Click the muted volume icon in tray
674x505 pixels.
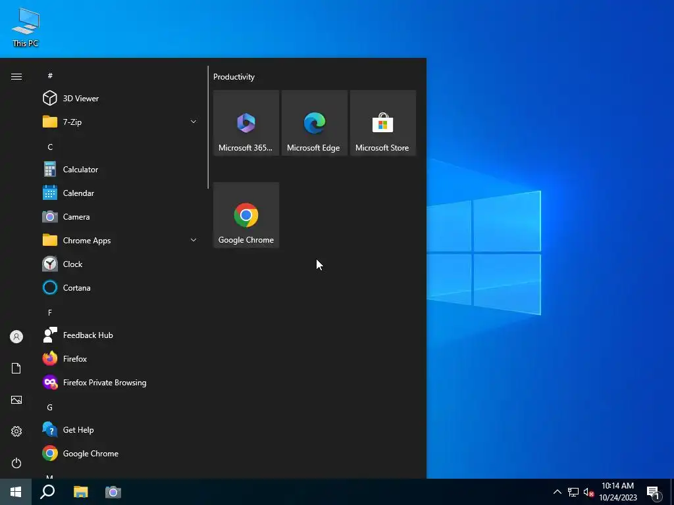point(588,492)
